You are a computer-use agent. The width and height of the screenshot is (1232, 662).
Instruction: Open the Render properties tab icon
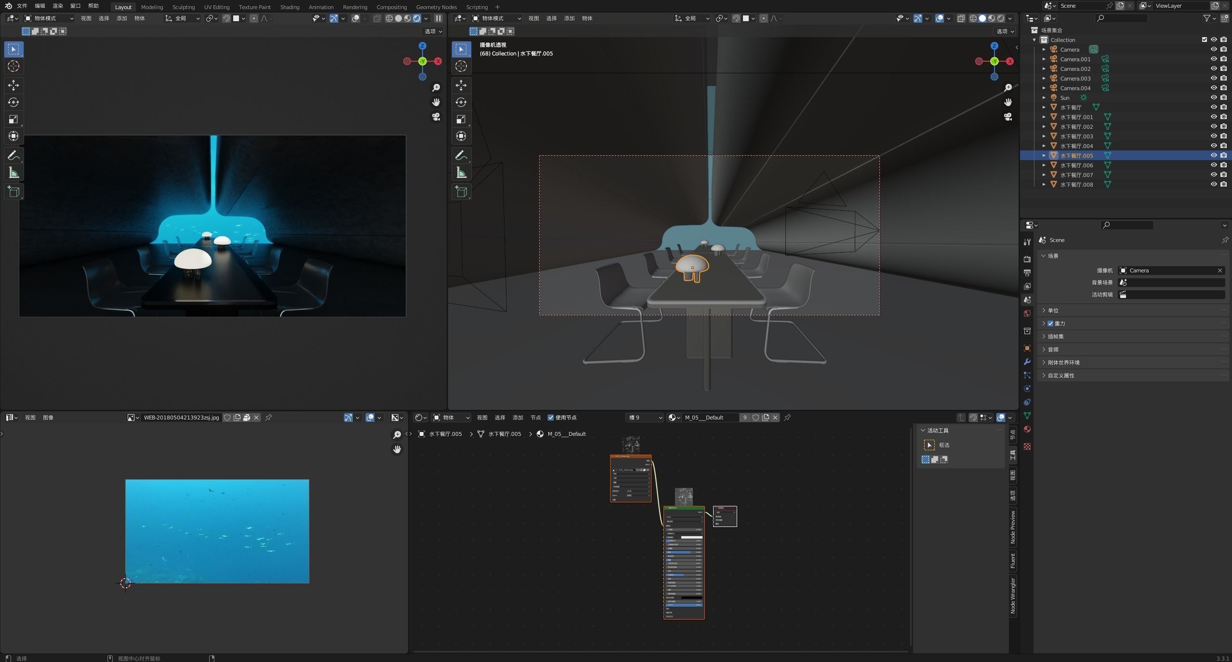pyautogui.click(x=1027, y=259)
